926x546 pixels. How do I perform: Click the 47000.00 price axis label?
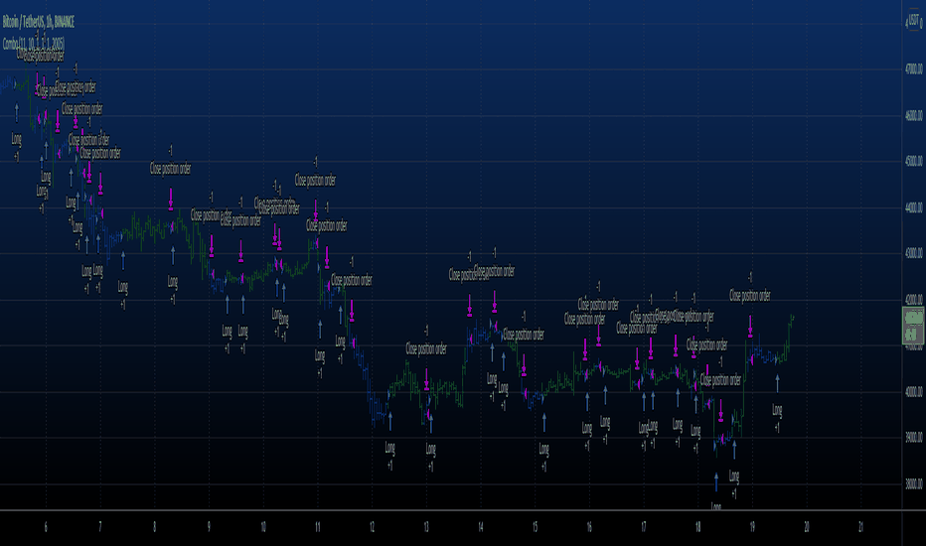914,69
